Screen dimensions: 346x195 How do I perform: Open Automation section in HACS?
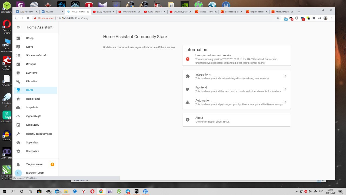coord(237,102)
